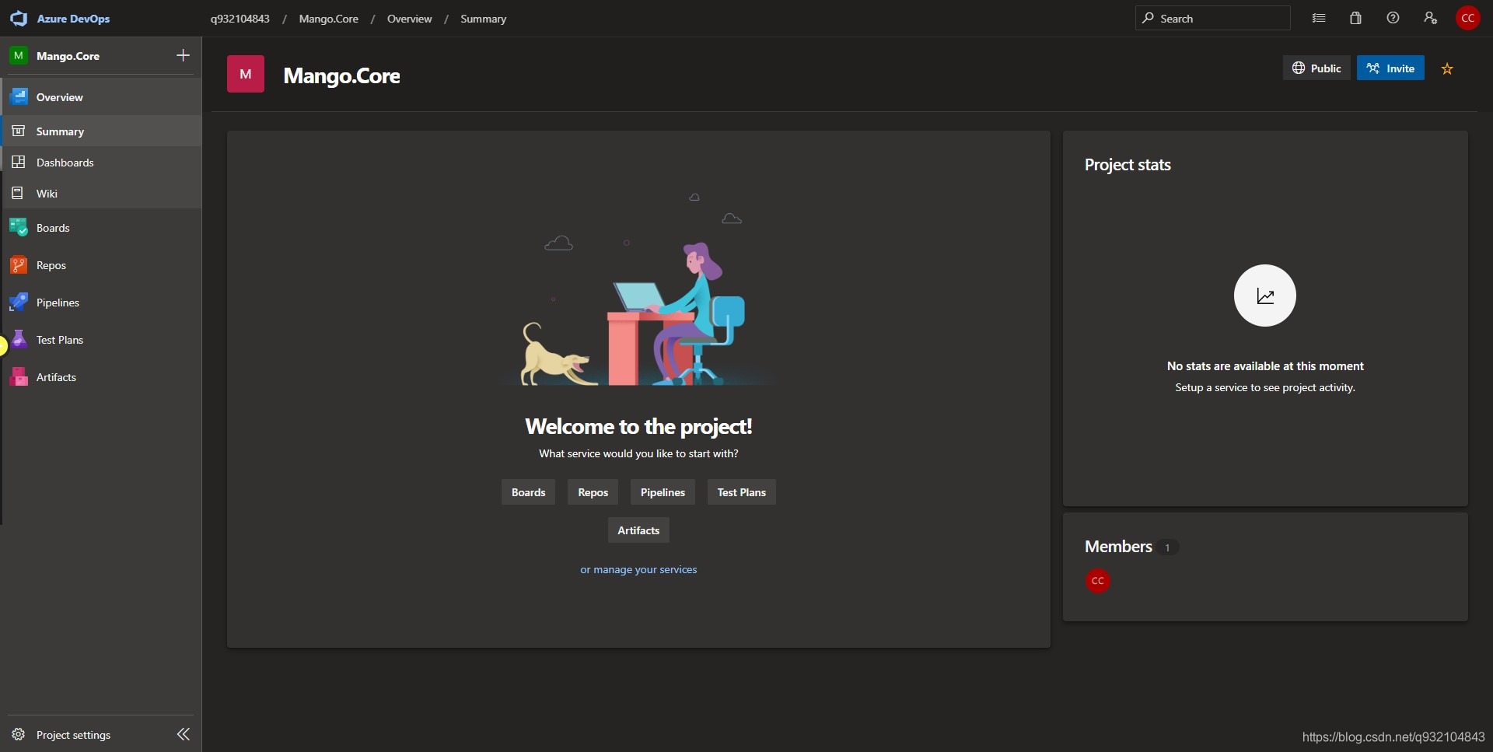1493x752 pixels.
Task: Click the Public visibility button
Action: (x=1316, y=68)
